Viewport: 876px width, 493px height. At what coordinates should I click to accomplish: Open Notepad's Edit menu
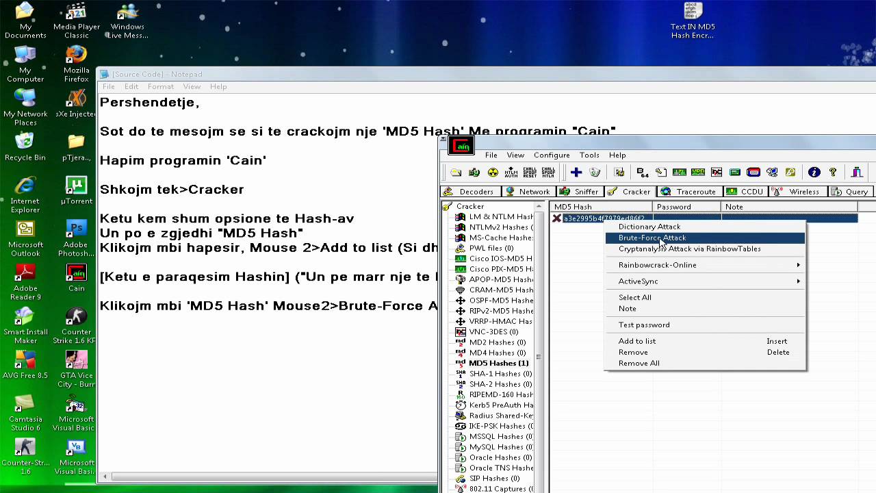[131, 87]
